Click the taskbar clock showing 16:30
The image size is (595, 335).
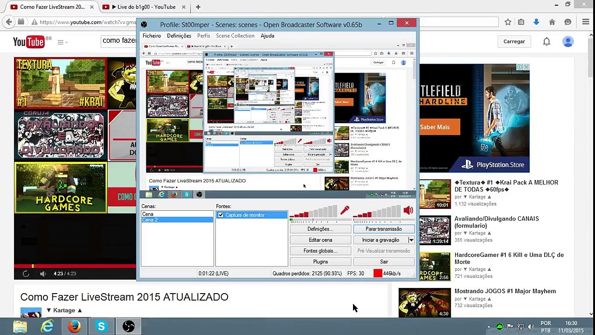click(571, 327)
